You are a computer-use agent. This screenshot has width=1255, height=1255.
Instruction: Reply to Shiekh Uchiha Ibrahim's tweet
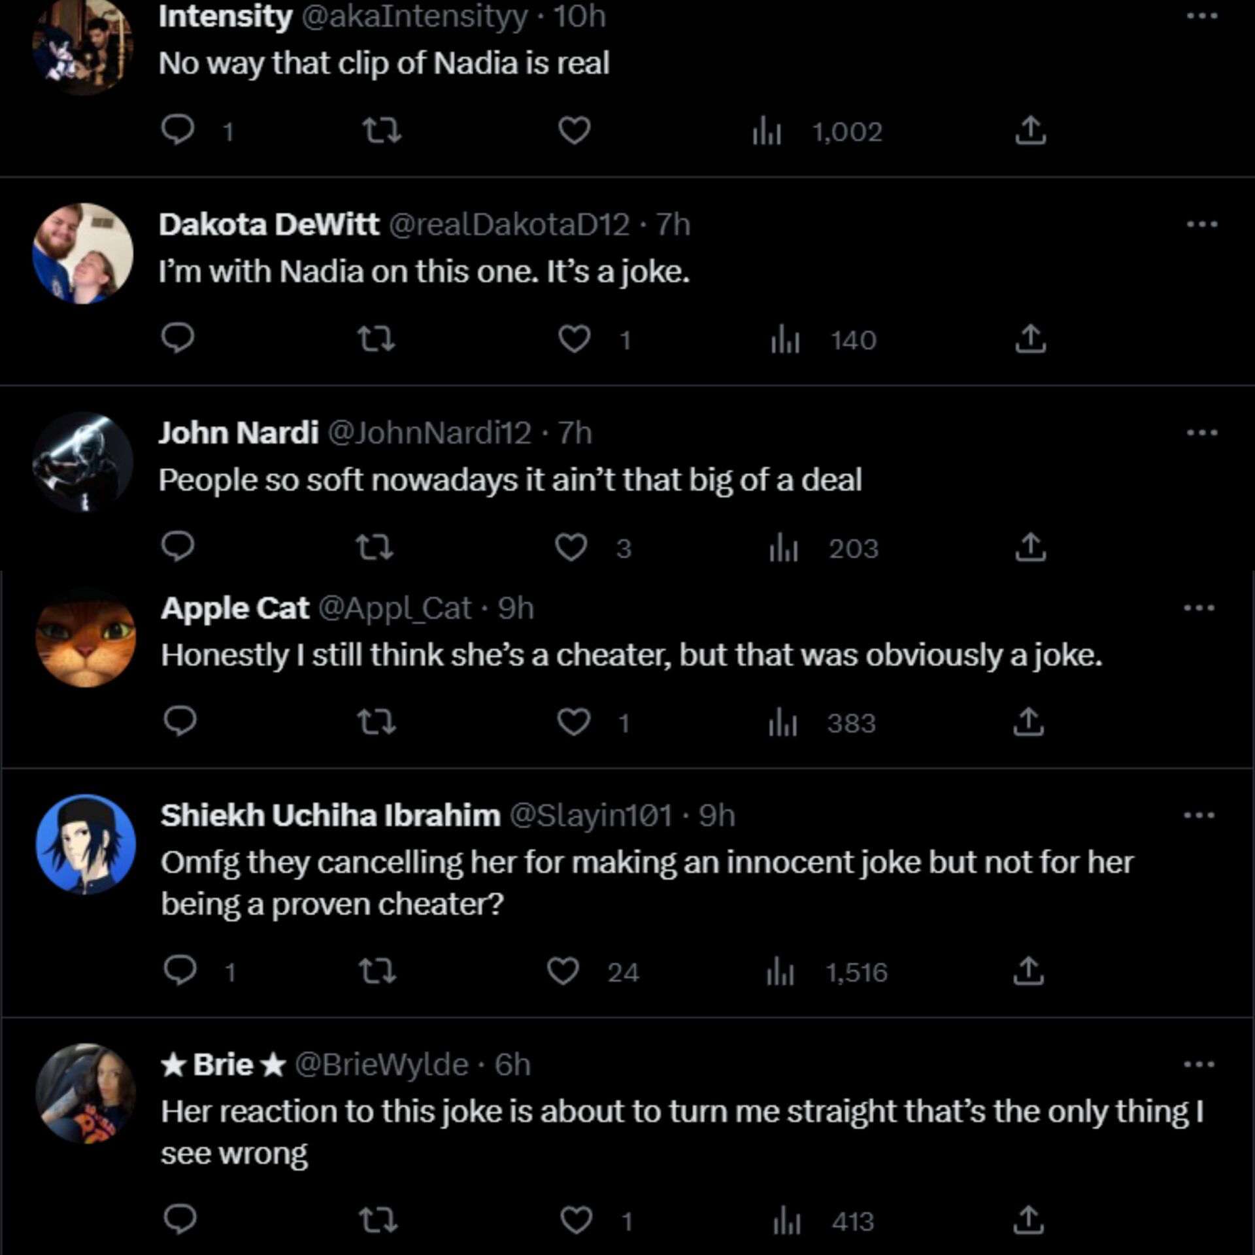click(x=180, y=971)
